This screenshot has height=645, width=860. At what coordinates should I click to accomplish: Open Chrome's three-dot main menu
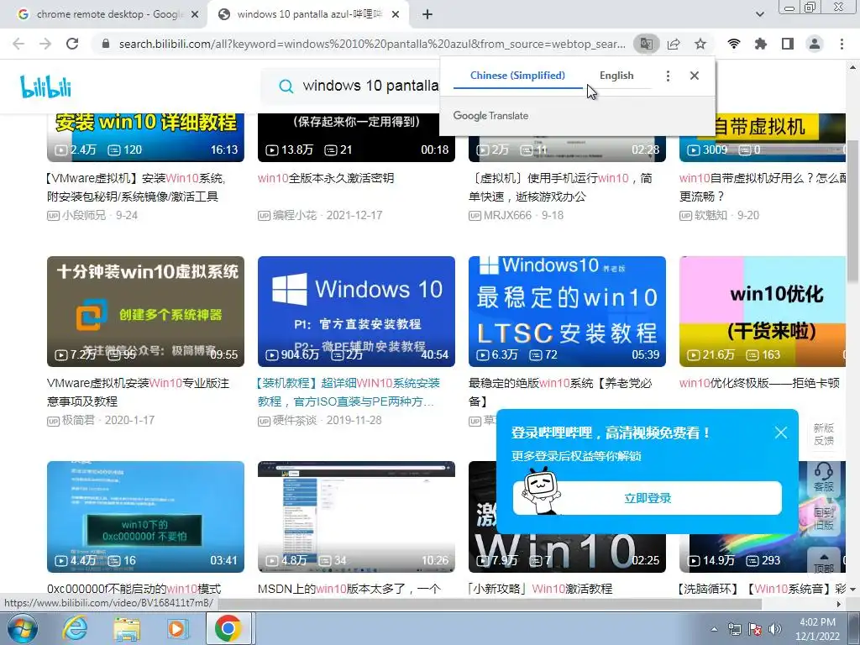point(842,44)
